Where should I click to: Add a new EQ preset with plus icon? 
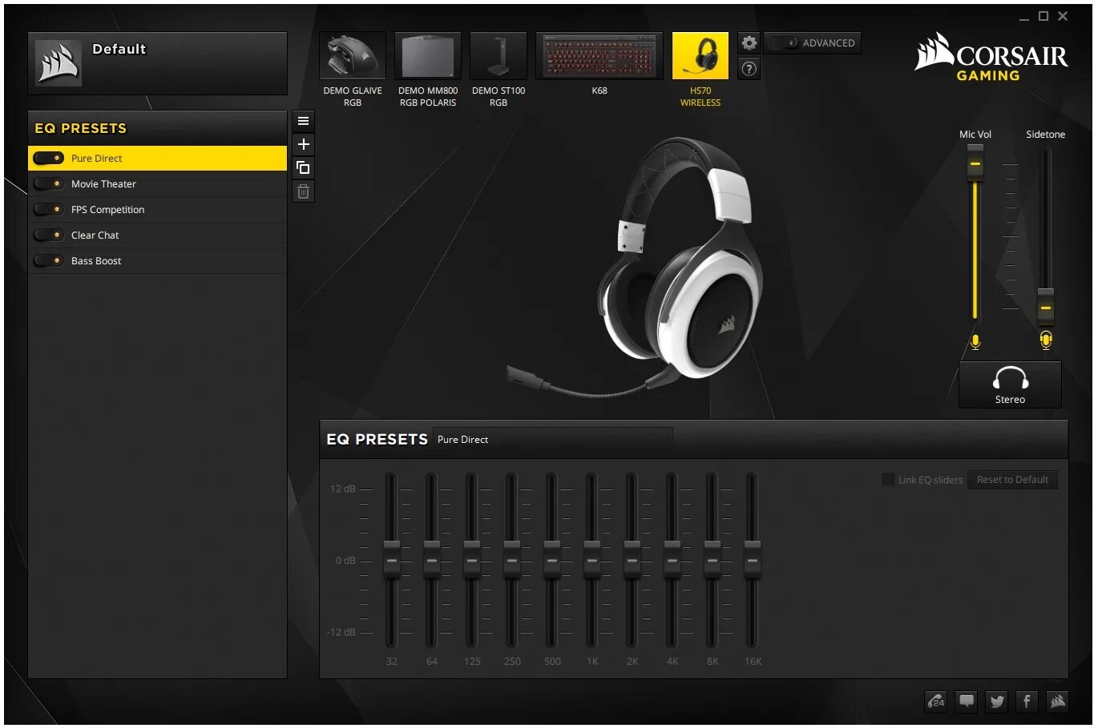(x=303, y=144)
